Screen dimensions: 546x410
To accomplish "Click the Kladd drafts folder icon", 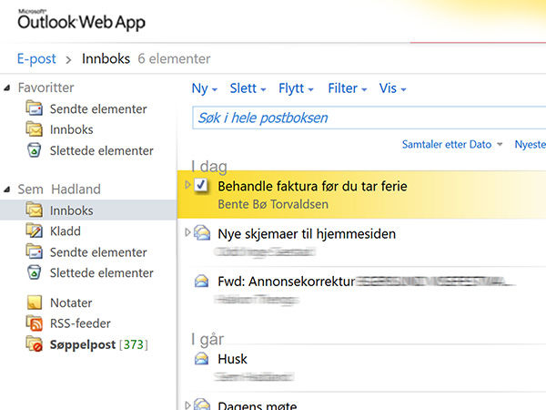I will coord(35,231).
